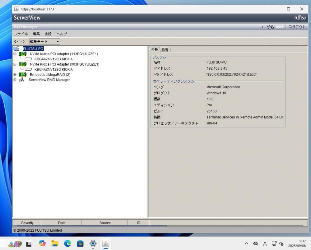The width and height of the screenshot is (311, 250).
Task: Click the build value 26100
Action: (211, 111)
